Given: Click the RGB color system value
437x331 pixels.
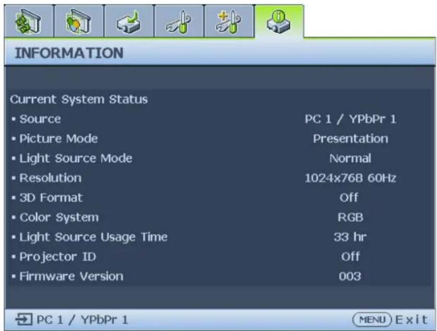Looking at the screenshot, I should (x=350, y=217).
